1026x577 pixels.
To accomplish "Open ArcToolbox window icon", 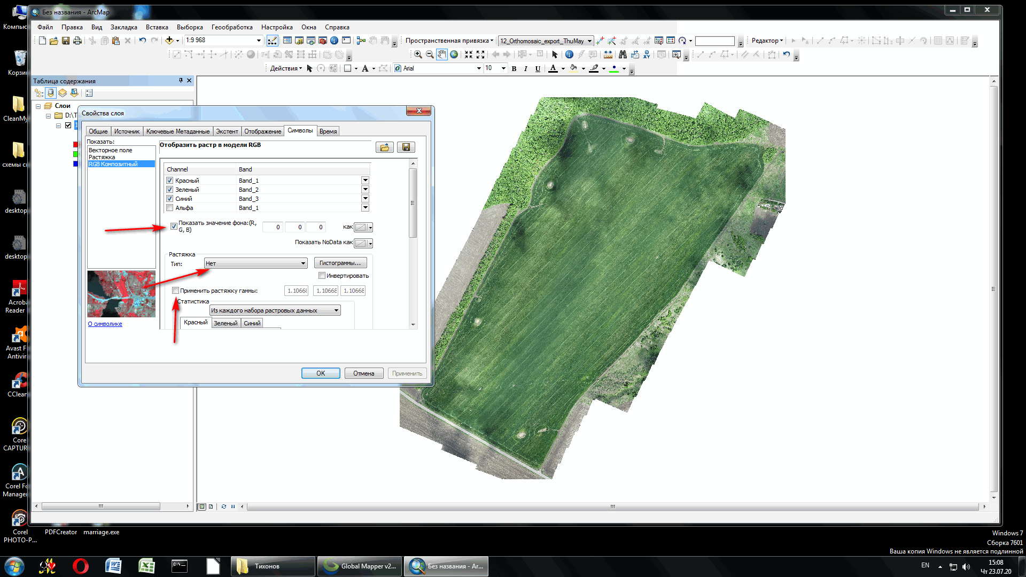I will (x=322, y=41).
